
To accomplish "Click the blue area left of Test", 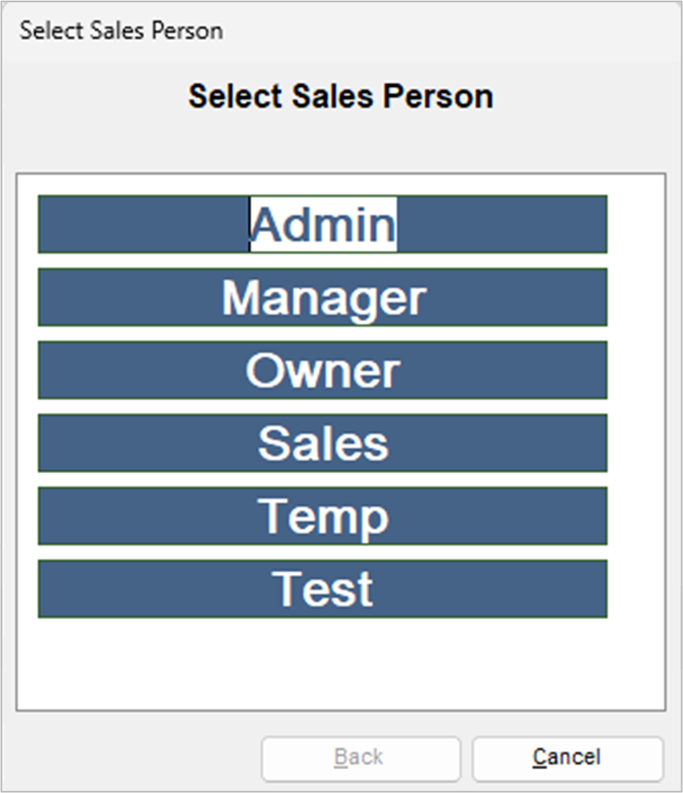I will pyautogui.click(x=147, y=589).
